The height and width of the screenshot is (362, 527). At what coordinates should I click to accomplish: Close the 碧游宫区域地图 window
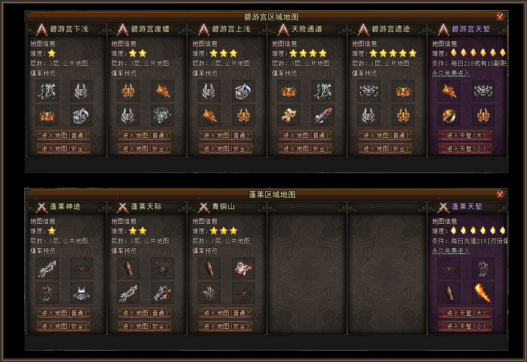pos(500,17)
